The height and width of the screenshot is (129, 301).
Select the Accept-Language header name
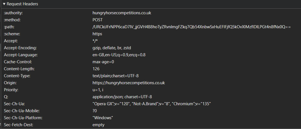21,55
